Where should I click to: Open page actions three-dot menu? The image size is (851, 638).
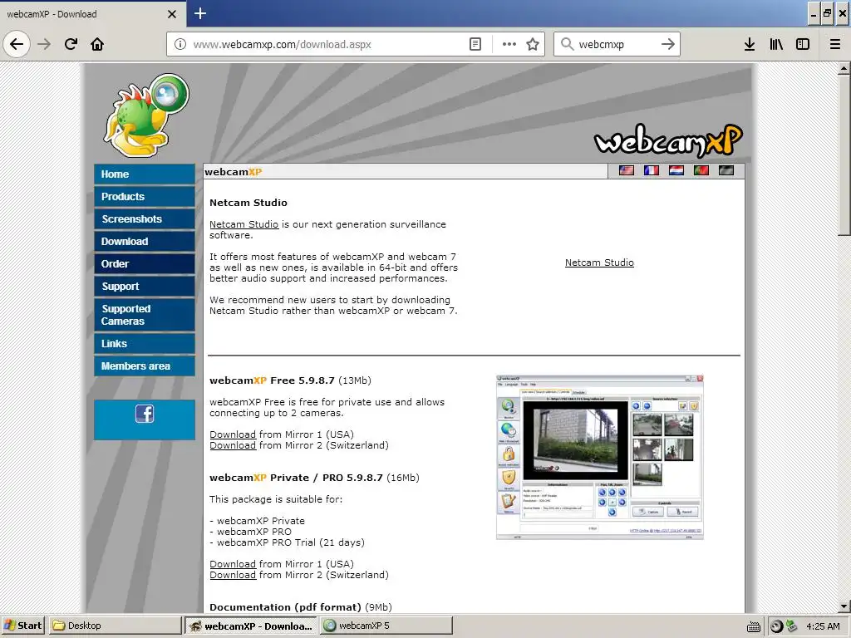click(x=509, y=44)
